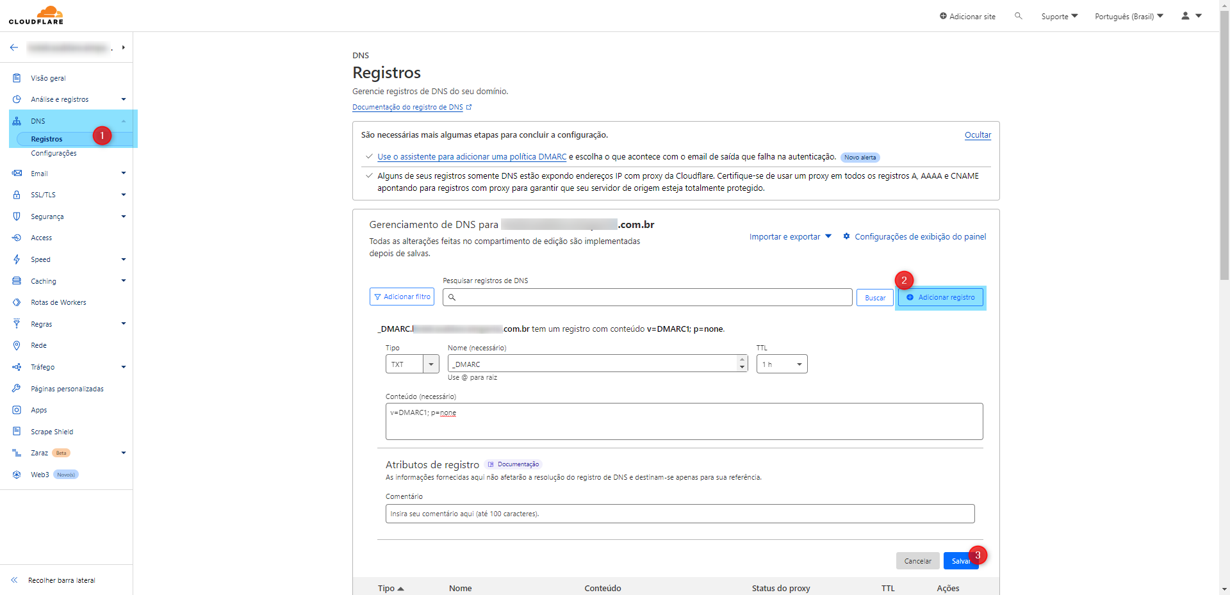The height and width of the screenshot is (595, 1230).
Task: Open the Páginas personalizadas menu item
Action: [67, 389]
